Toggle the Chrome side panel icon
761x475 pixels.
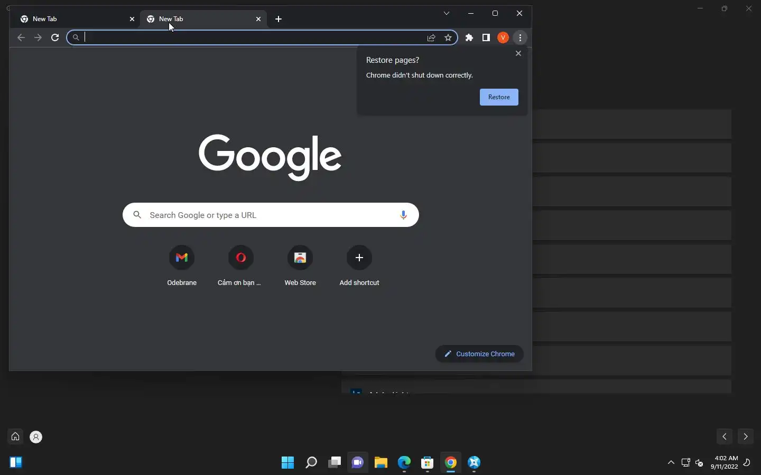pos(486,37)
